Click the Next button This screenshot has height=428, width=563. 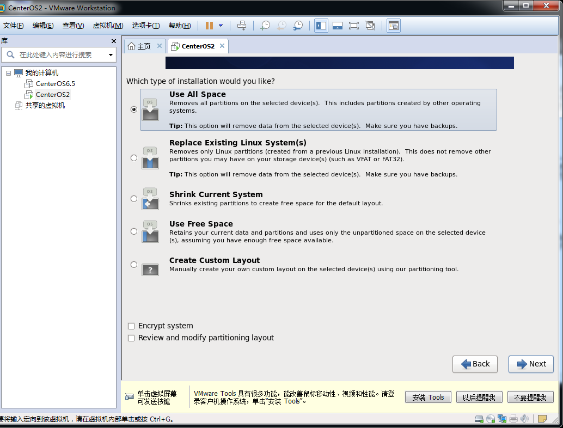coord(531,364)
